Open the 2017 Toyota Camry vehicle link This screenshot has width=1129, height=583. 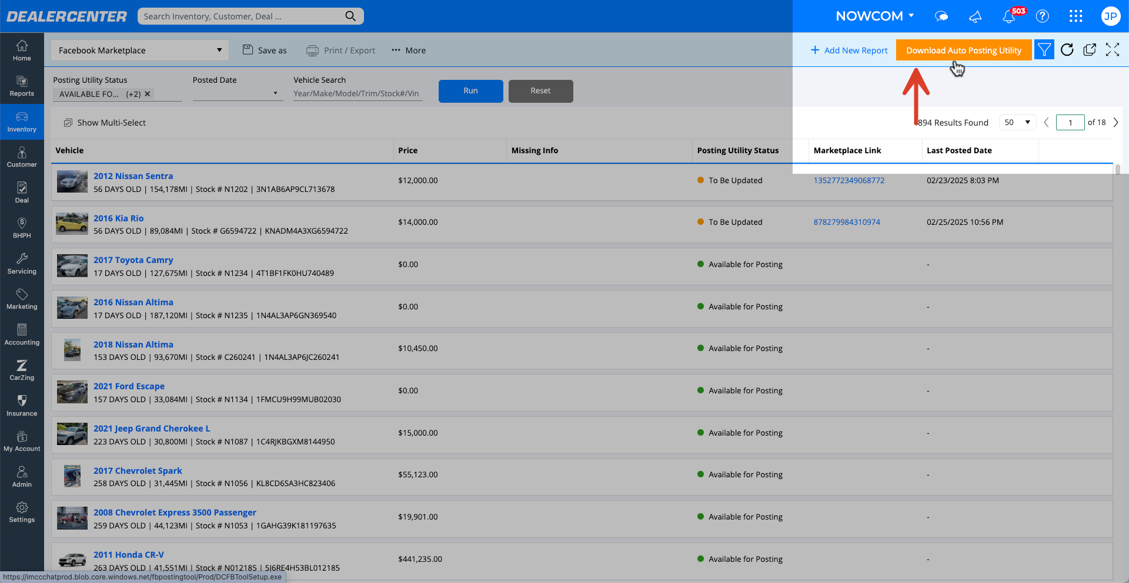point(133,260)
